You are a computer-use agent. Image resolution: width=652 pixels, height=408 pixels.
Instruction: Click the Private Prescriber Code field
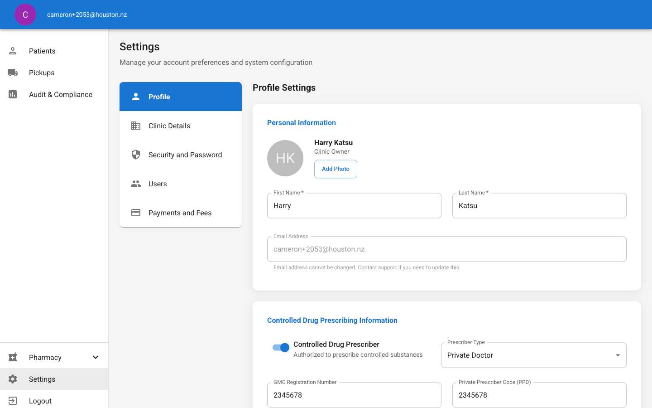tap(539, 395)
